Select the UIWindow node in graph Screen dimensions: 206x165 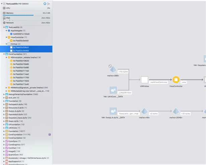point(144,79)
